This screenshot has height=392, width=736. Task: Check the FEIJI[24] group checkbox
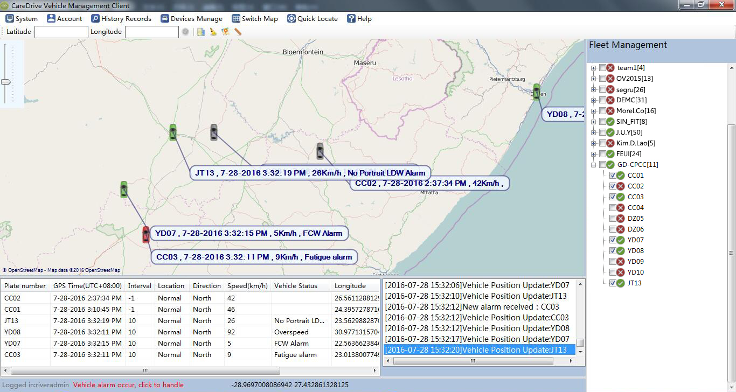pos(602,154)
